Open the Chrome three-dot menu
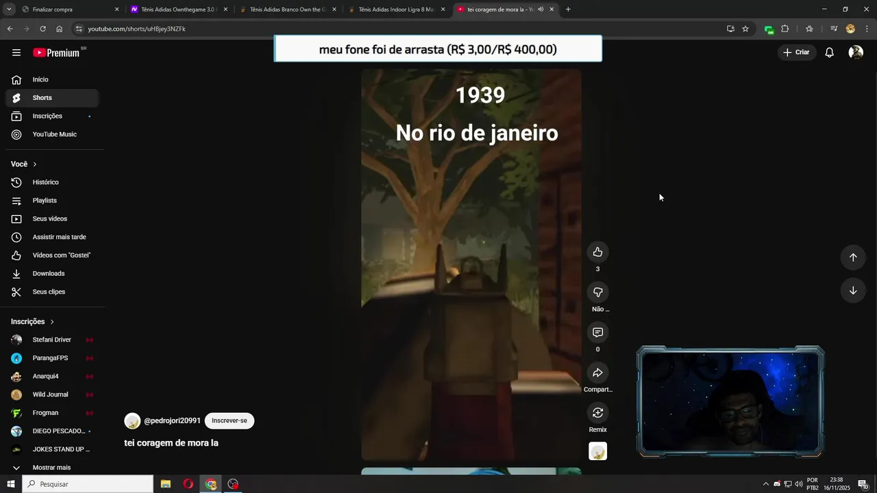The height and width of the screenshot is (493, 877). [867, 29]
